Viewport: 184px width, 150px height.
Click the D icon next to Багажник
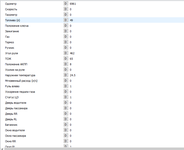click(66, 125)
